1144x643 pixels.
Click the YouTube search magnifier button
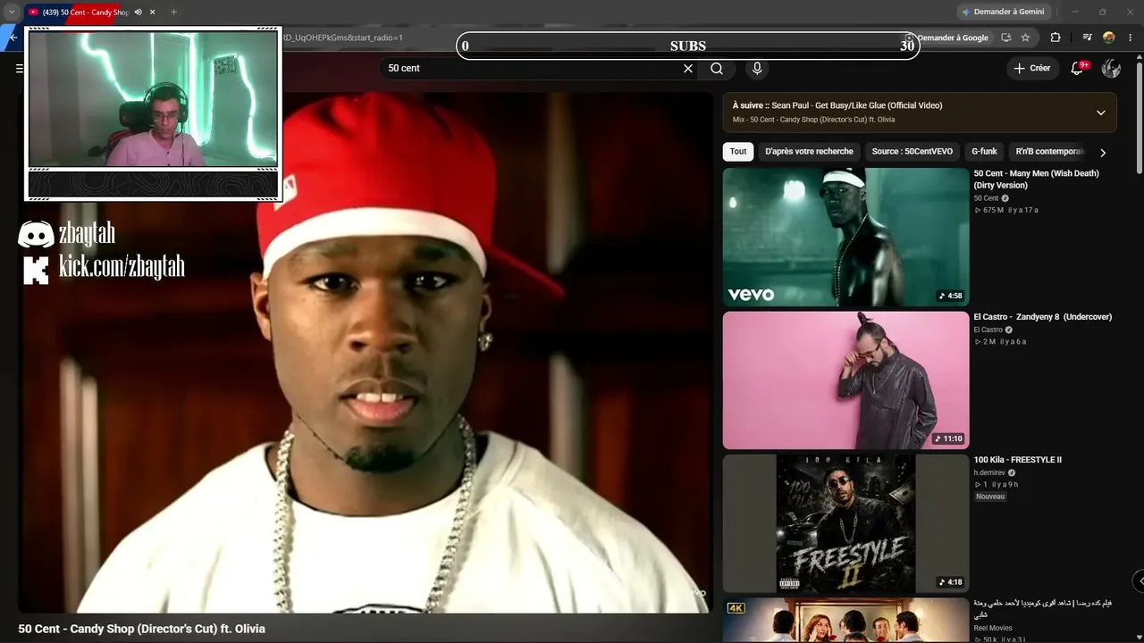[x=717, y=69]
